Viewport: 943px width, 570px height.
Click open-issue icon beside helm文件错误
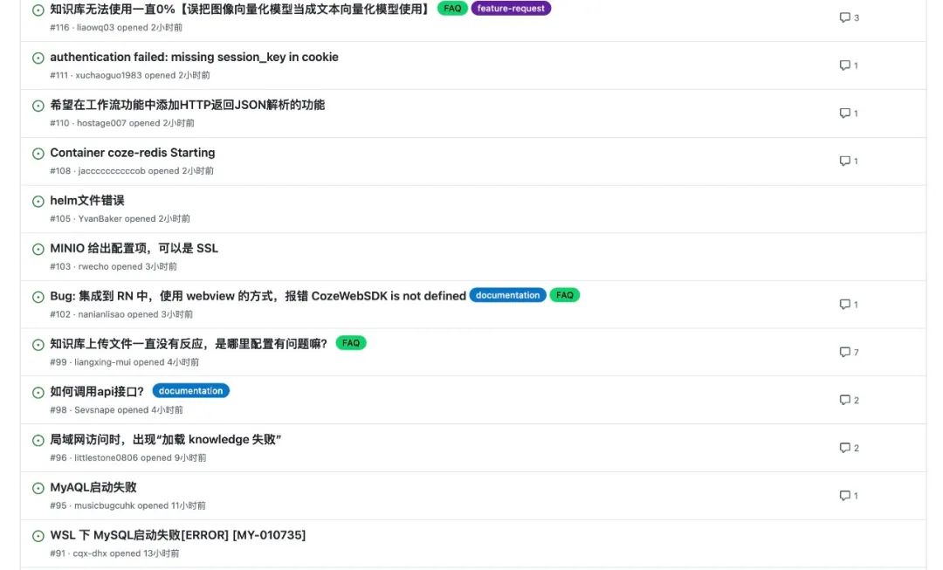point(38,202)
